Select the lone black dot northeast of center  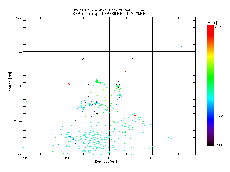coord(132,59)
